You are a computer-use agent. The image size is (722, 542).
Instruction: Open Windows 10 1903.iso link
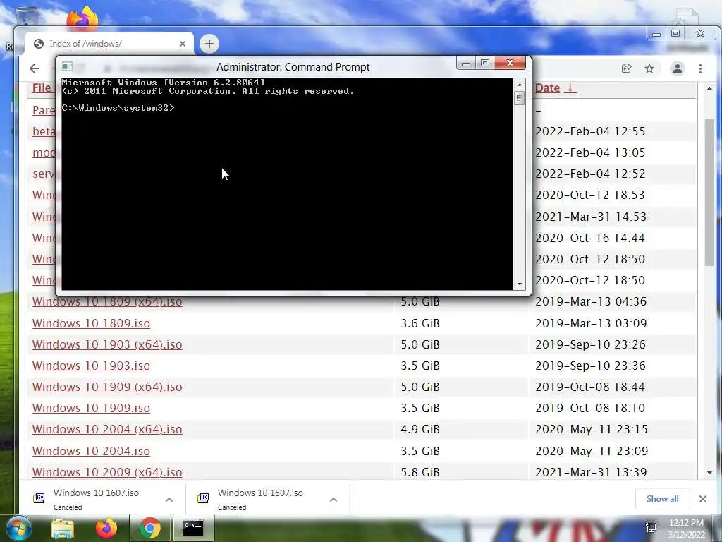tap(91, 366)
